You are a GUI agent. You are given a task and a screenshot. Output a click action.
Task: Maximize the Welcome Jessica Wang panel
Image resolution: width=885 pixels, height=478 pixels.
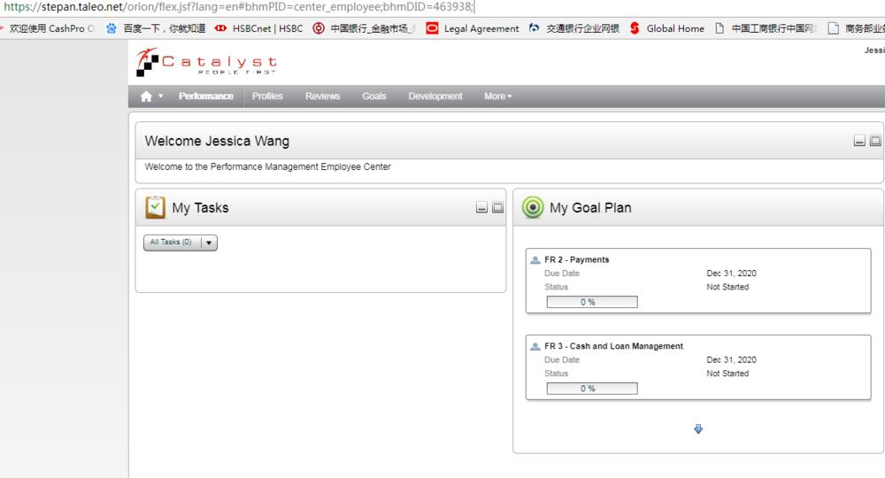[x=875, y=141]
